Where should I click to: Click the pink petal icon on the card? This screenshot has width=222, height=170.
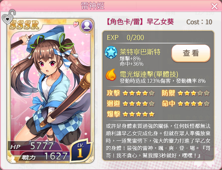pyautogui.click(x=76, y=24)
